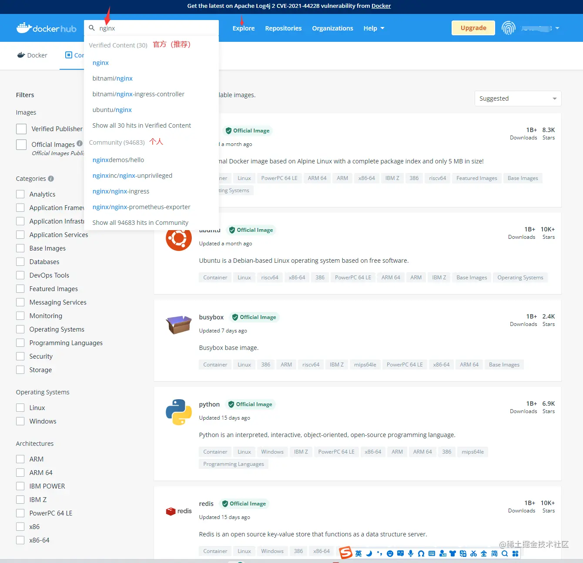583x563 pixels.
Task: Toggle the IME English mode icon
Action: point(359,553)
